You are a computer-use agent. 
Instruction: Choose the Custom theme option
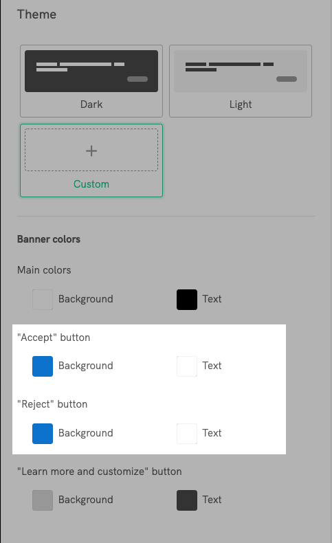click(91, 161)
